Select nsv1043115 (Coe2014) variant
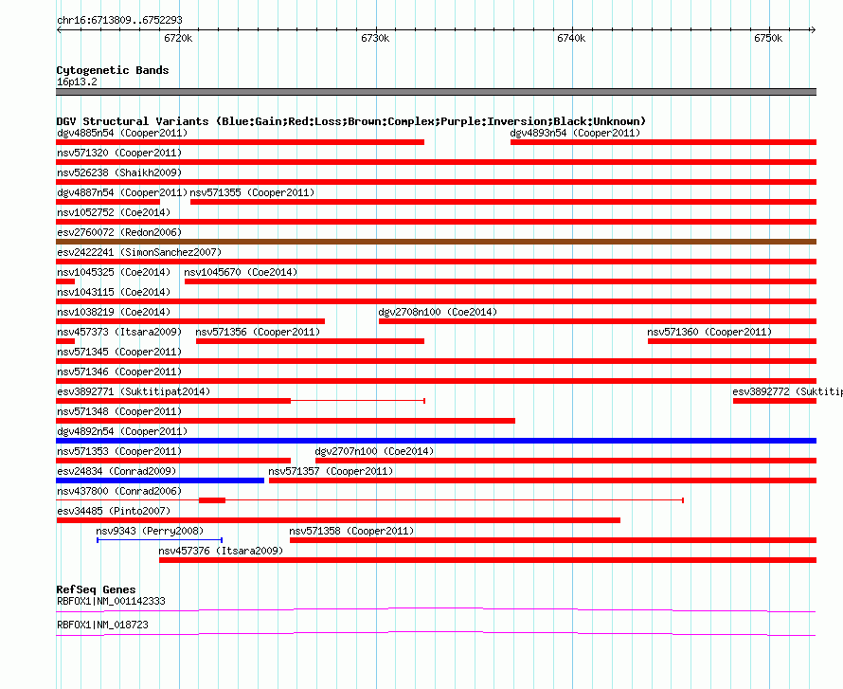Viewport: 843px width, 689px height. 114,292
